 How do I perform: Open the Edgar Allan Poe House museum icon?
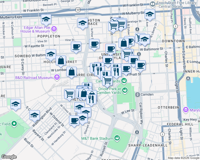[54, 29]
